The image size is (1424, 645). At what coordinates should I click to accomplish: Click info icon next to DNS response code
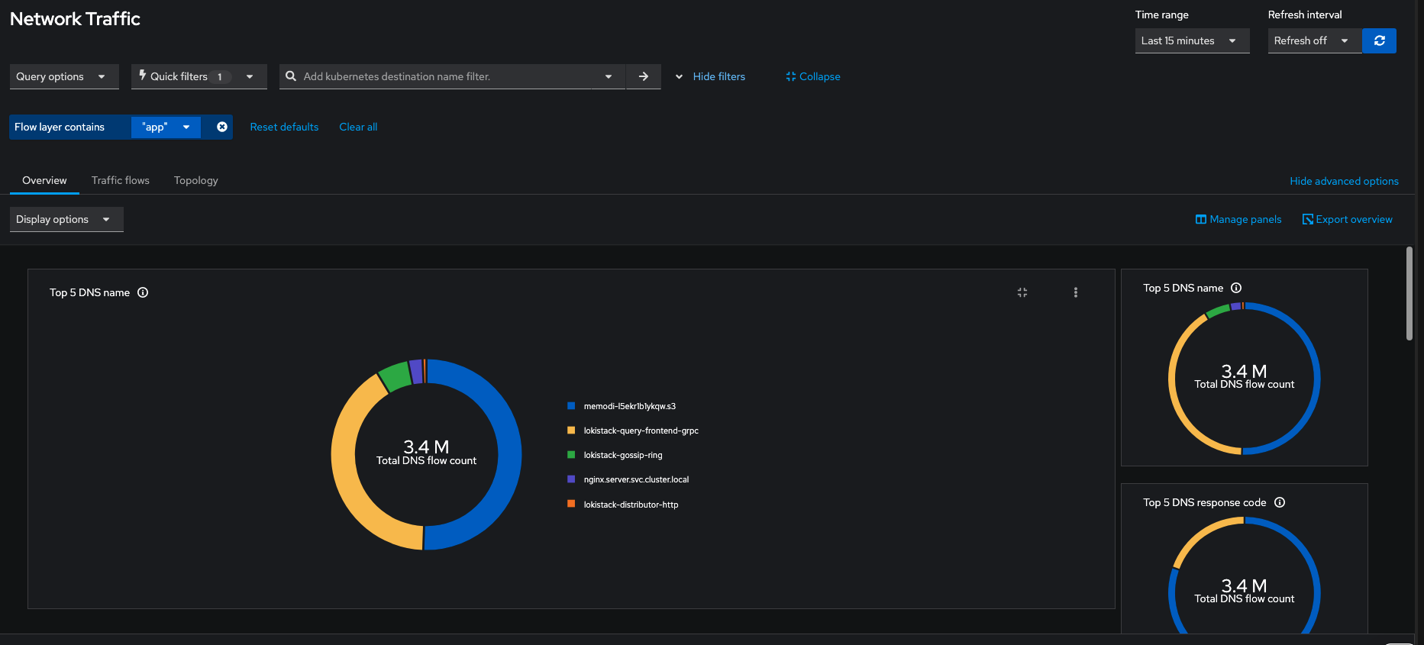(1280, 502)
